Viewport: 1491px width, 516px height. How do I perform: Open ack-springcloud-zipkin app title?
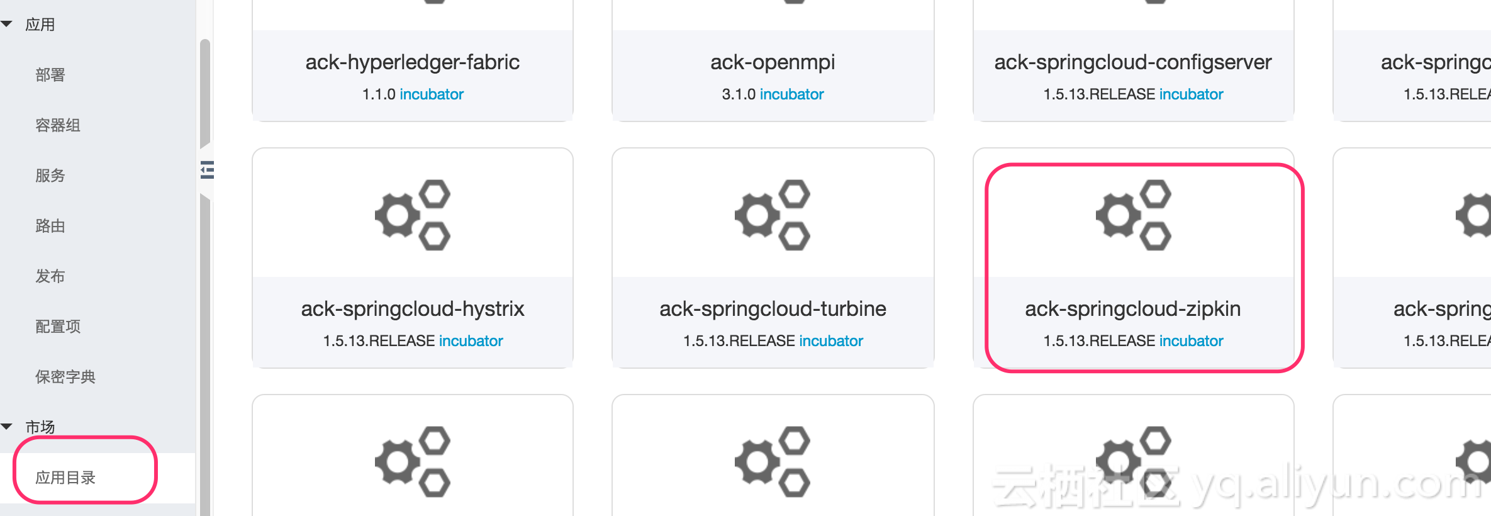click(1133, 309)
